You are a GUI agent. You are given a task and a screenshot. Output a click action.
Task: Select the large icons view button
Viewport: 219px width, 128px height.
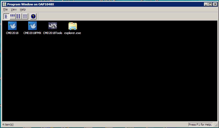coord(6,16)
